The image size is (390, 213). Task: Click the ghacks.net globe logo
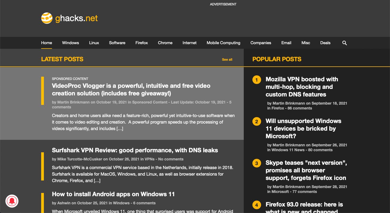pyautogui.click(x=47, y=18)
